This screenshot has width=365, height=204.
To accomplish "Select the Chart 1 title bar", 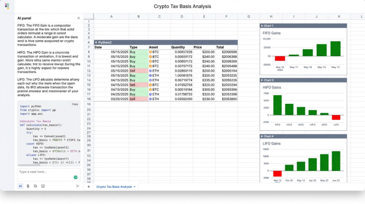I will pyautogui.click(x=303, y=26).
